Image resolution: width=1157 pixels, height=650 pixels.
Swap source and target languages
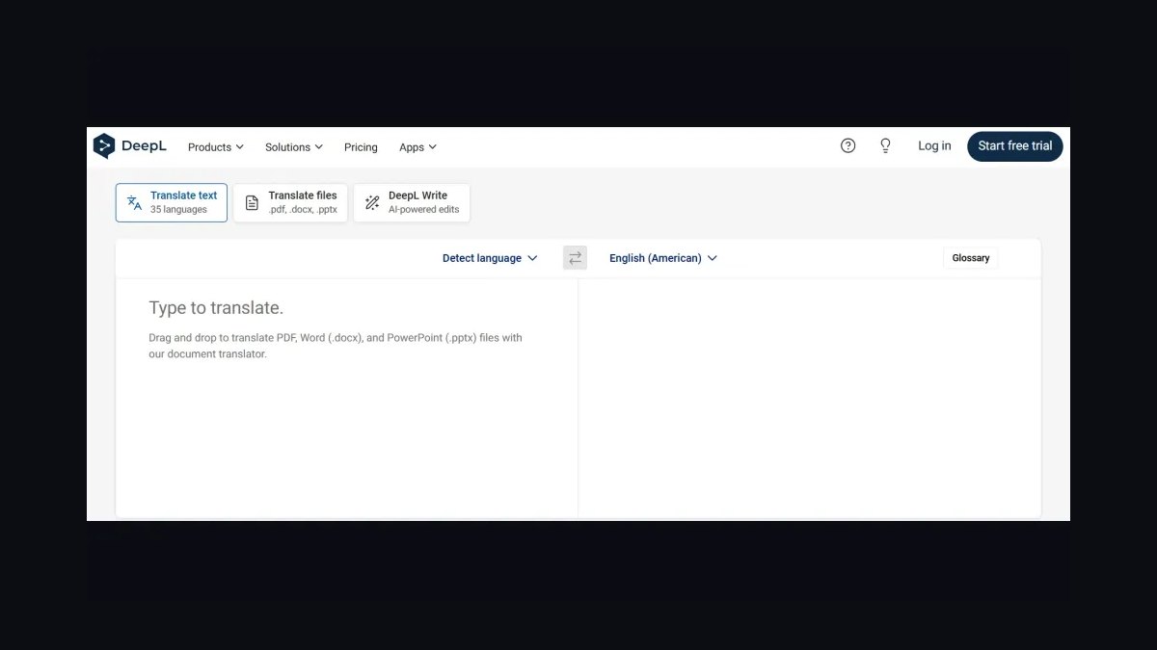(576, 258)
